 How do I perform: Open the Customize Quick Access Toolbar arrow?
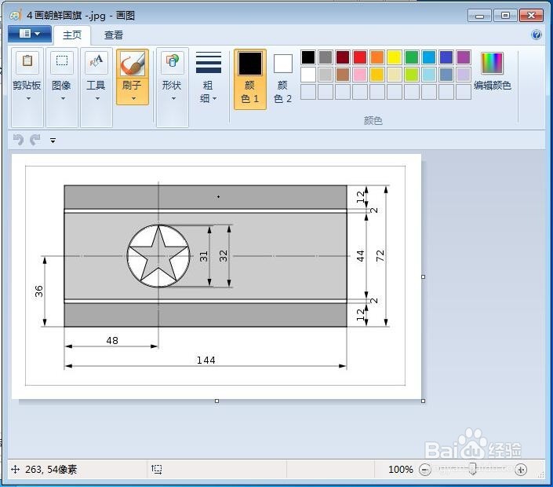[53, 141]
